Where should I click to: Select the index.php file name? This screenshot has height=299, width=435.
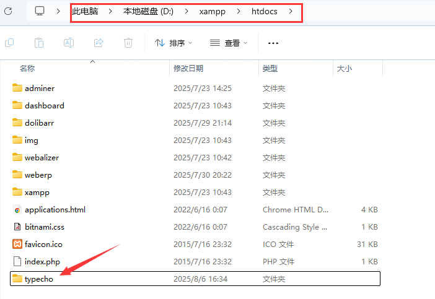[42, 262]
